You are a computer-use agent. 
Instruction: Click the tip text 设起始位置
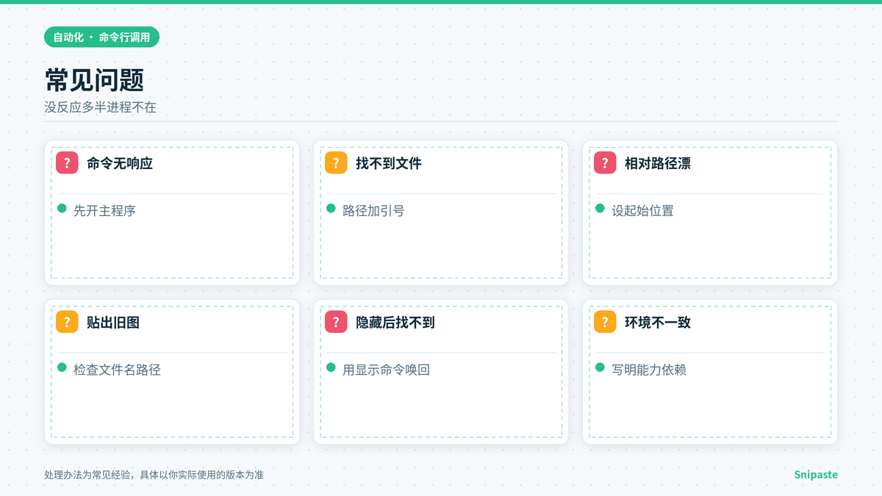click(642, 211)
